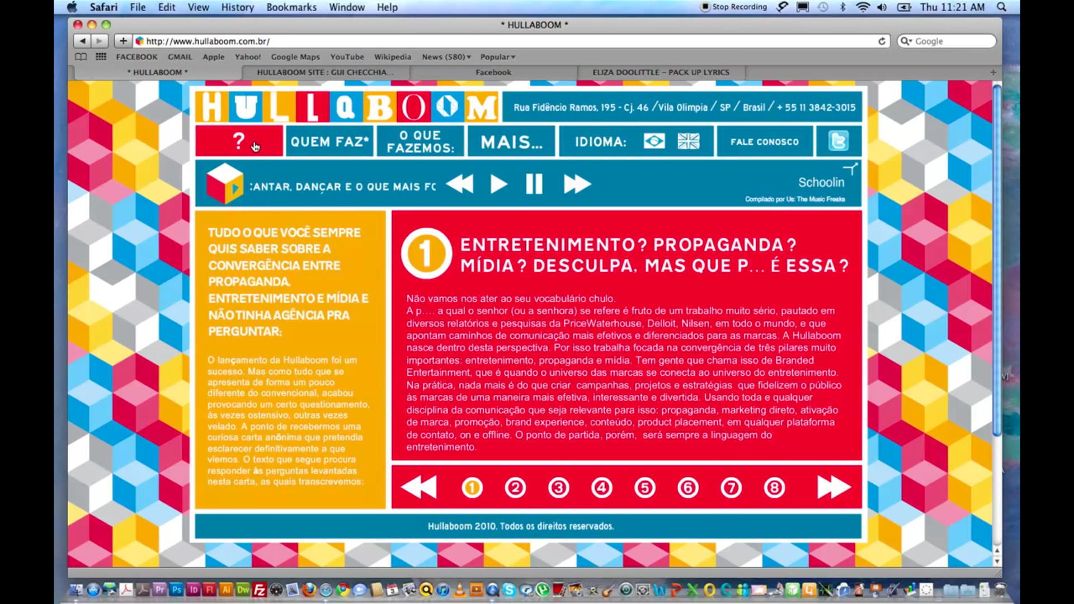Select question number 5 circle
Viewport: 1074px width, 604px height.
[644, 488]
